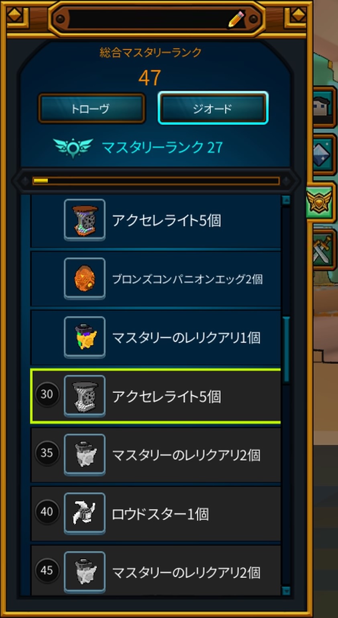
Task: Click the rank 35 reliquary icon
Action: [85, 455]
